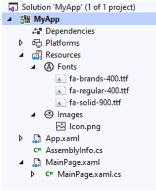Click the Resources folder icon
Screen dimensions: 156x191
[x=37, y=55]
